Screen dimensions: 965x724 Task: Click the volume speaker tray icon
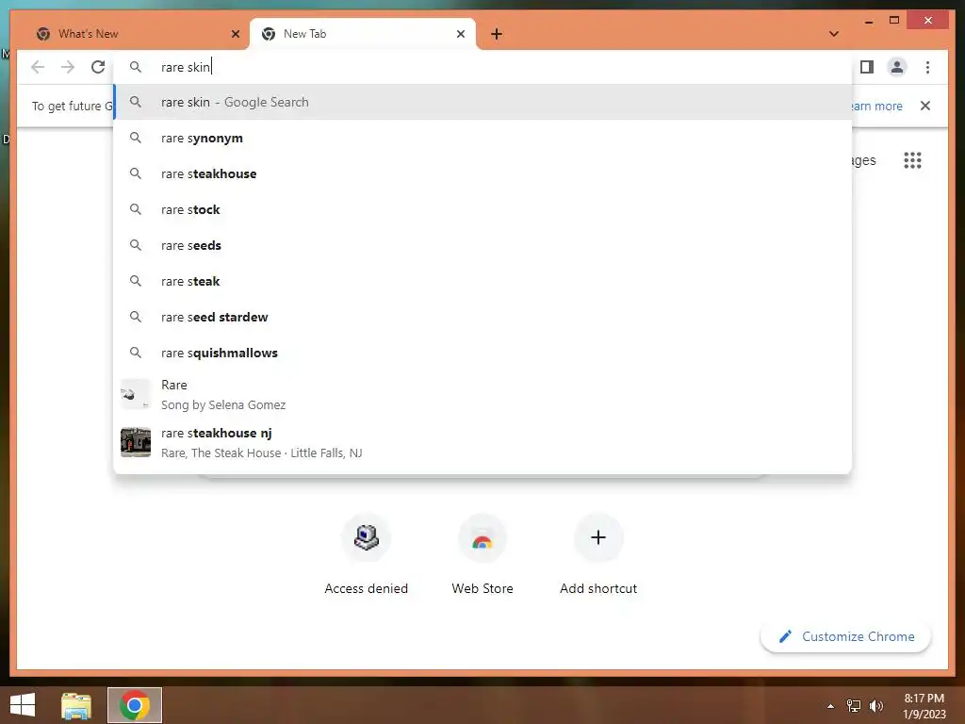(876, 706)
